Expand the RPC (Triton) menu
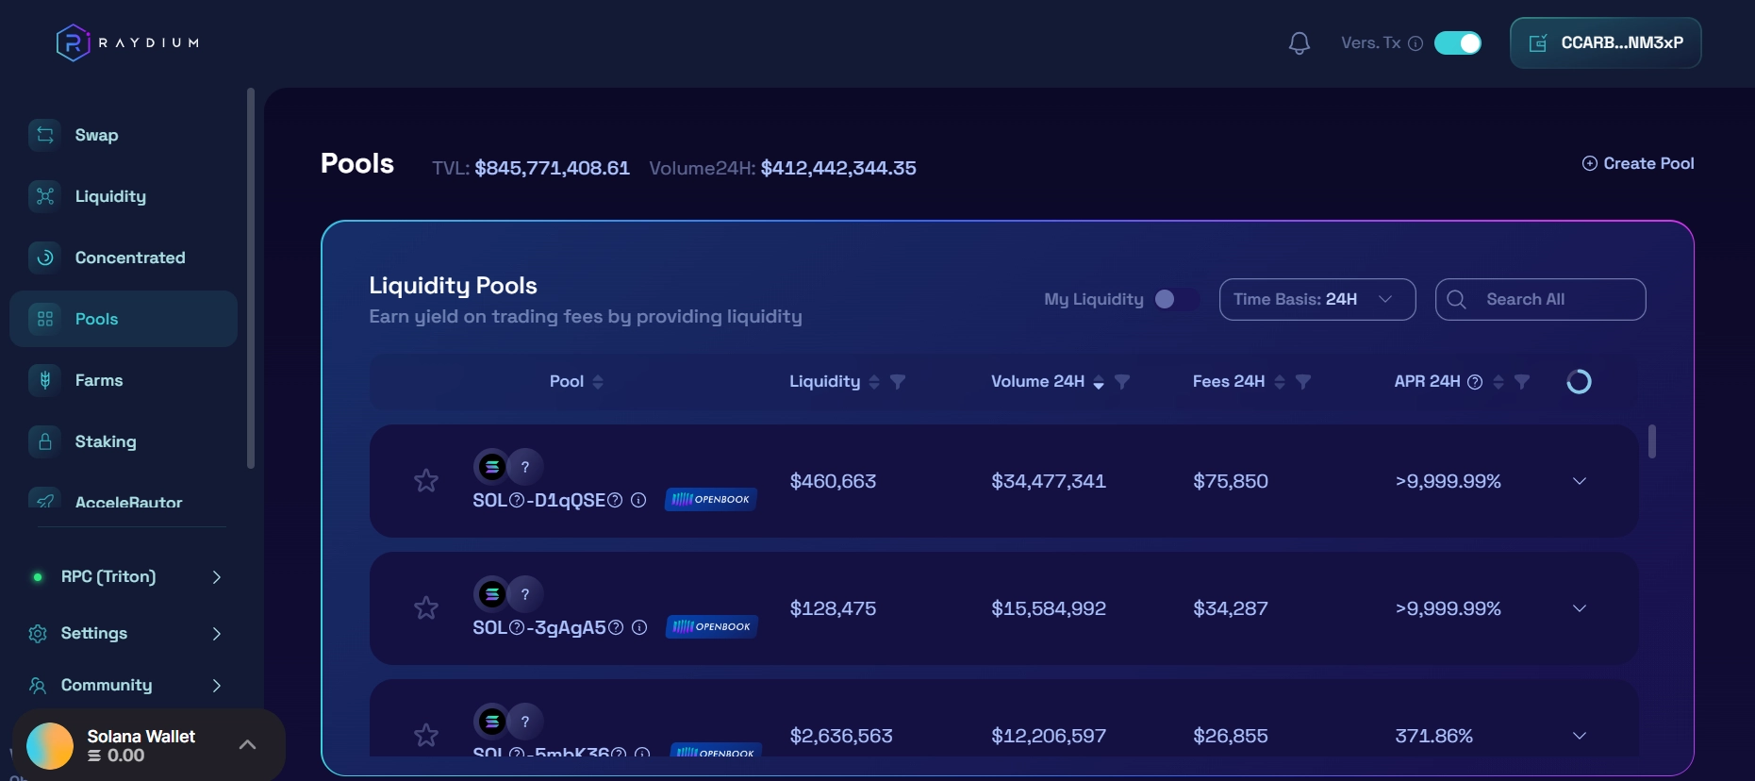This screenshot has width=1755, height=781. [216, 576]
